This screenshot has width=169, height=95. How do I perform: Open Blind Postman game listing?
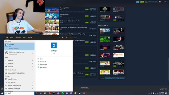point(71,16)
